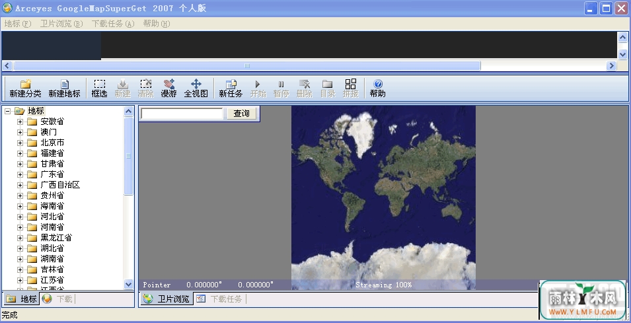Collapse the 地标 root node

point(8,111)
